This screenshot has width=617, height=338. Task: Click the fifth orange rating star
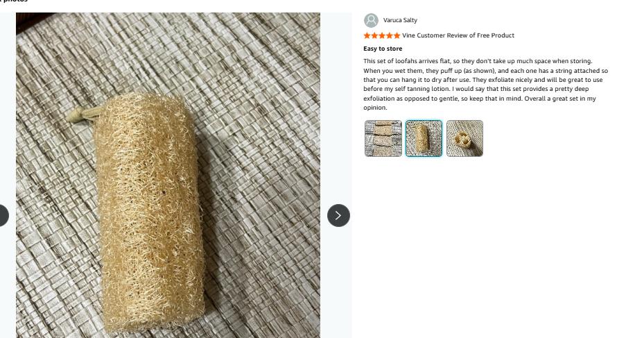tap(397, 35)
